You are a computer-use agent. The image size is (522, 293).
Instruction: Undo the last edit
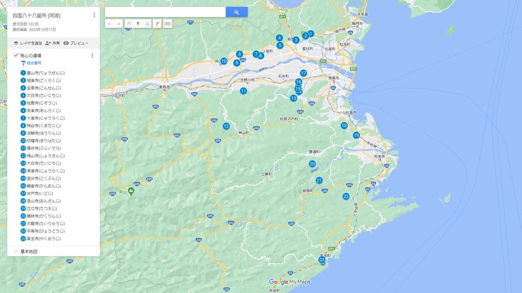[x=110, y=23]
